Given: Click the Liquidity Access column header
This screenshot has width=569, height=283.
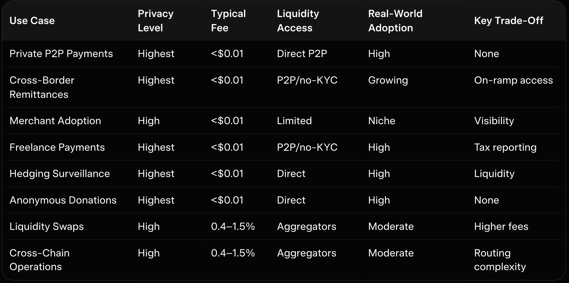Looking at the screenshot, I should pyautogui.click(x=298, y=21).
